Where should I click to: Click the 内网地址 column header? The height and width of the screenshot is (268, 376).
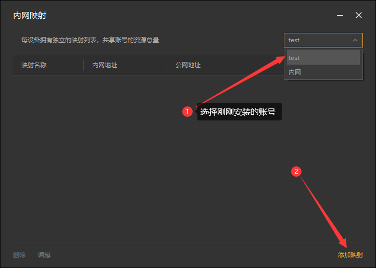click(105, 65)
